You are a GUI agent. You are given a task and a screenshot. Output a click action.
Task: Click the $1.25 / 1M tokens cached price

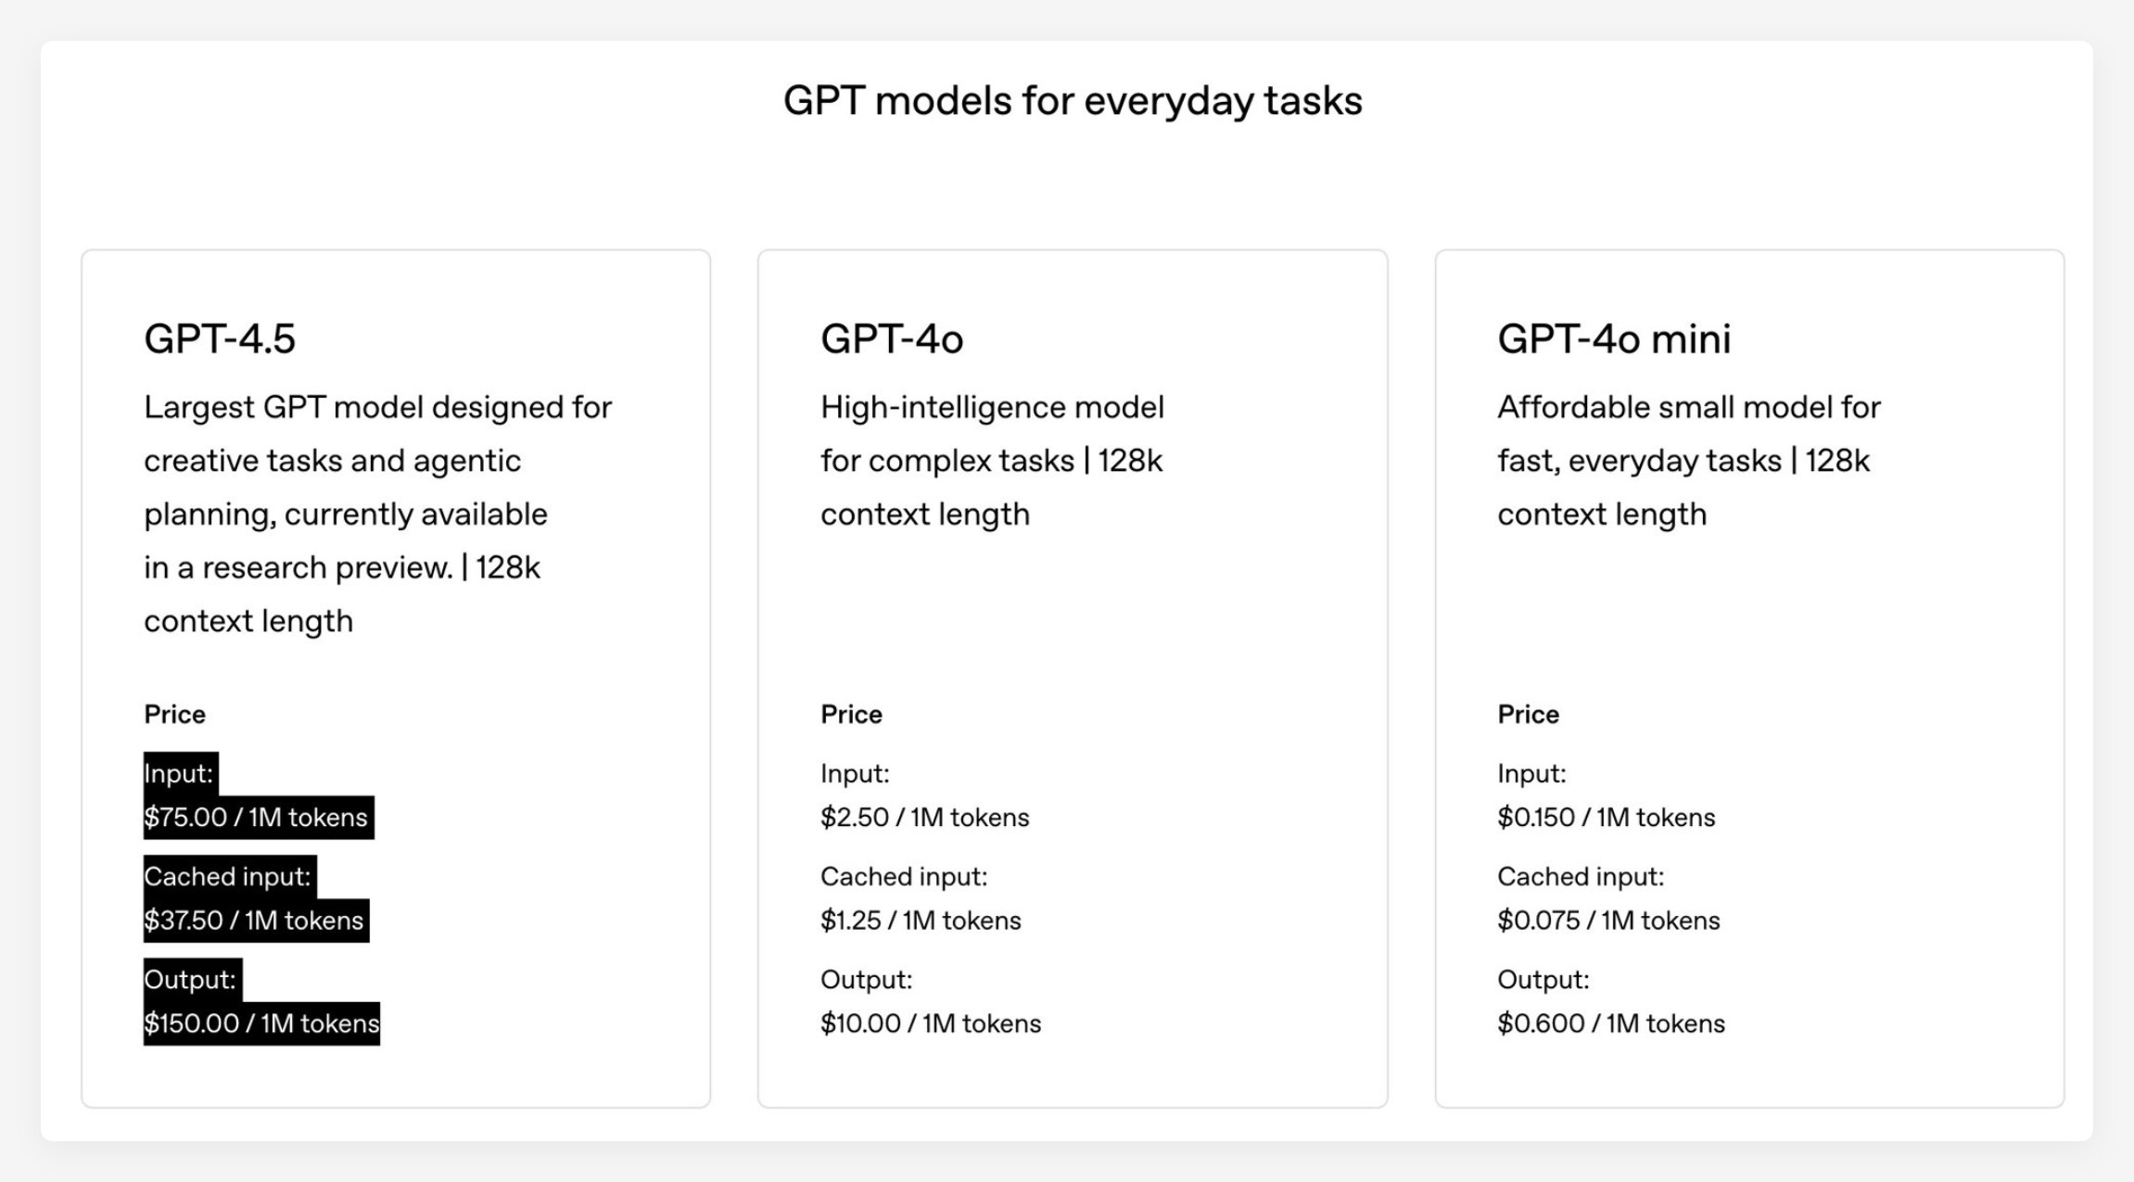921,921
